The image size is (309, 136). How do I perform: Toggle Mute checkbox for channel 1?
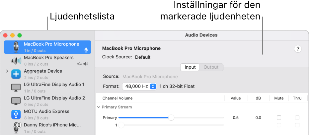point(279,125)
